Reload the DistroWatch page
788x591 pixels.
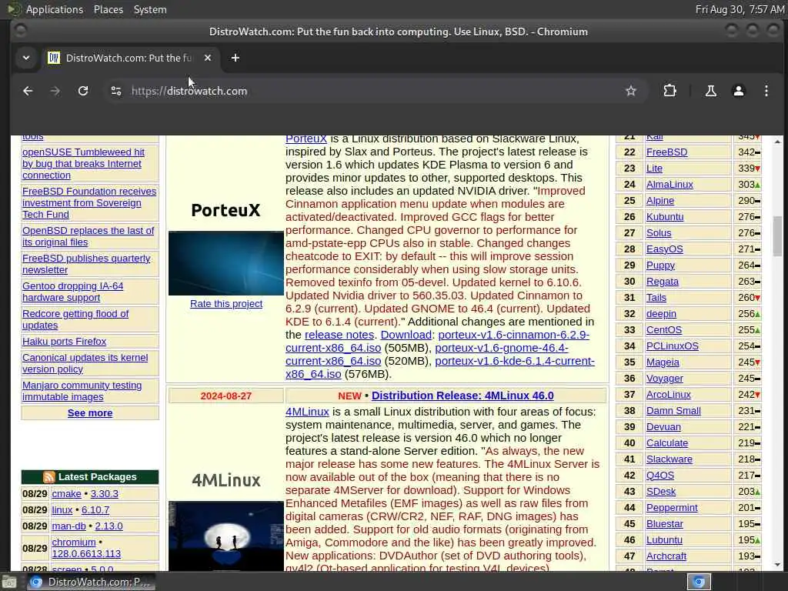tap(83, 91)
